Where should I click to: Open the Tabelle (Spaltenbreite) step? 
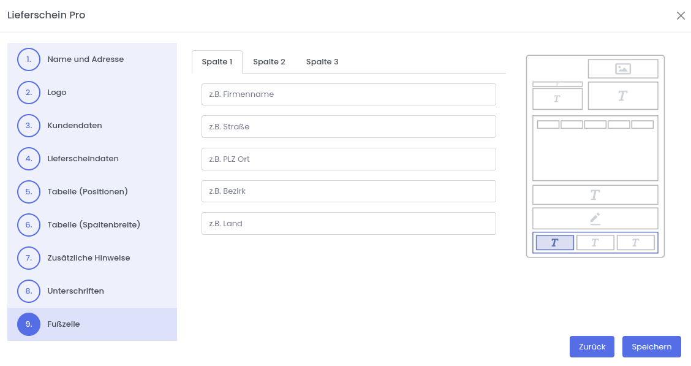coord(94,225)
